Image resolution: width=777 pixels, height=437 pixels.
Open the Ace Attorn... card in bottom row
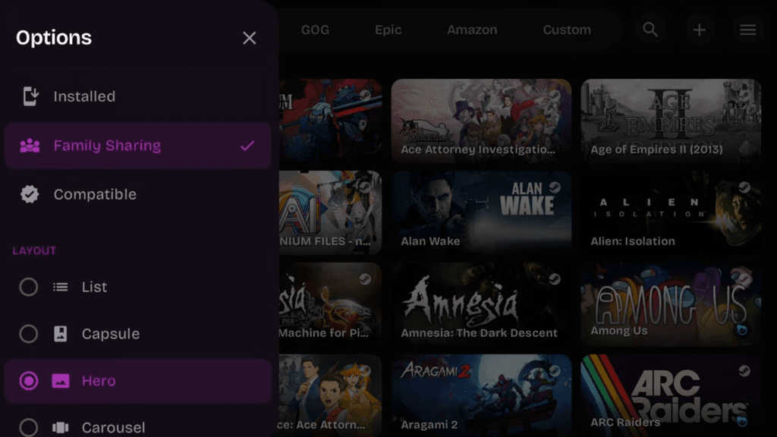click(330, 396)
